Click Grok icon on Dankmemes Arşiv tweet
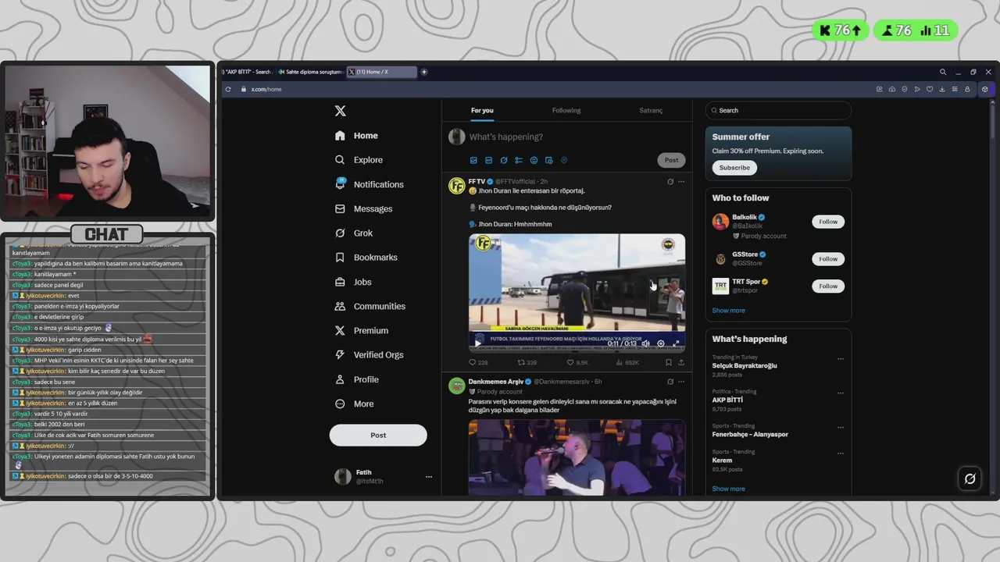 click(x=670, y=382)
